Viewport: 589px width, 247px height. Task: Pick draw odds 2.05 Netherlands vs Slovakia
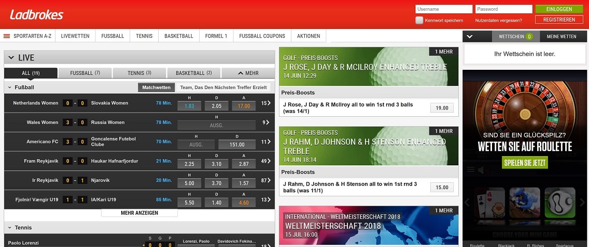pos(217,106)
